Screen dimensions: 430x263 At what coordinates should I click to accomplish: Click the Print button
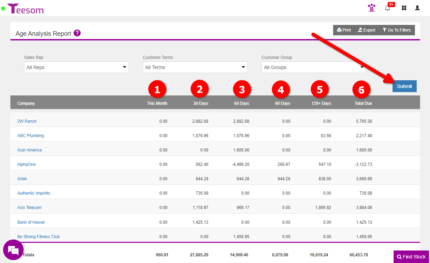coord(344,30)
